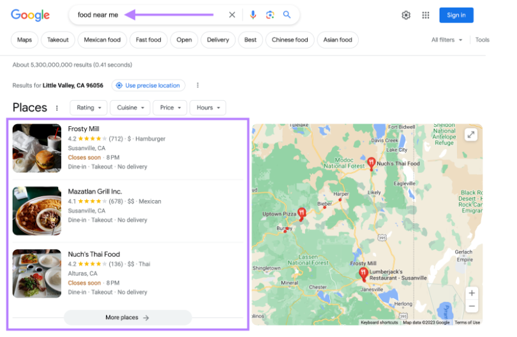Image resolution: width=517 pixels, height=337 pixels.
Task: Expand All filters dropdown
Action: [x=447, y=40]
